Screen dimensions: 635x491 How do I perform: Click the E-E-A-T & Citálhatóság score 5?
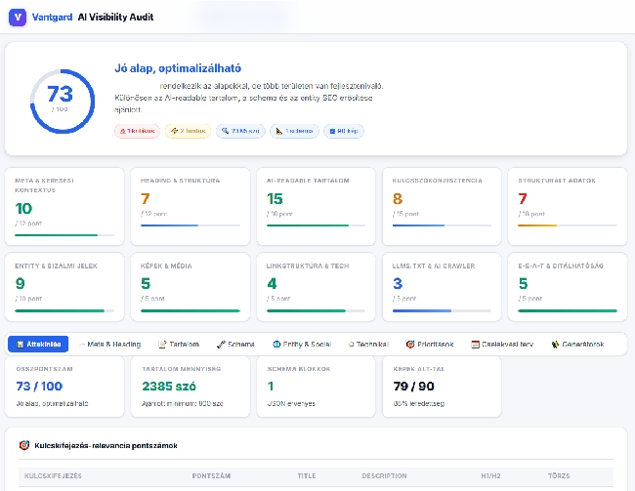click(524, 283)
